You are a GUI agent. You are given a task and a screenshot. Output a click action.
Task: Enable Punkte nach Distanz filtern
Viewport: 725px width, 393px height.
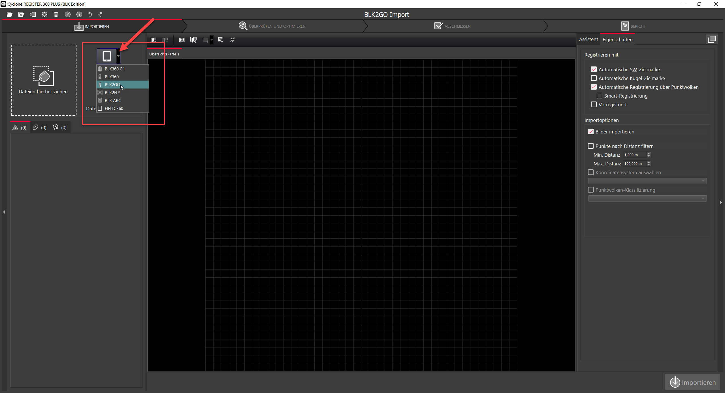[x=591, y=146]
